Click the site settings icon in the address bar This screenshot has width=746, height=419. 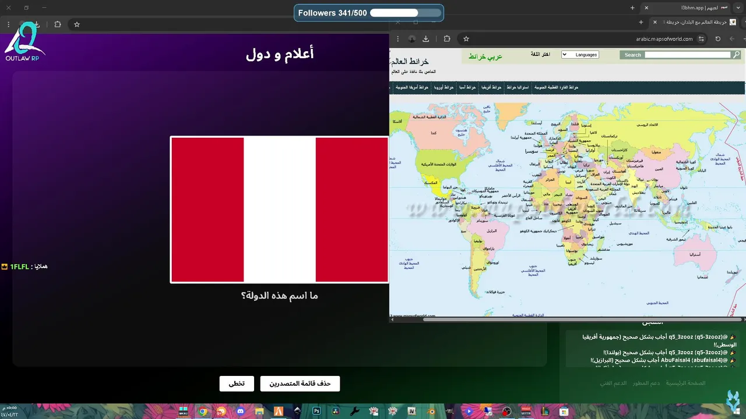(702, 39)
